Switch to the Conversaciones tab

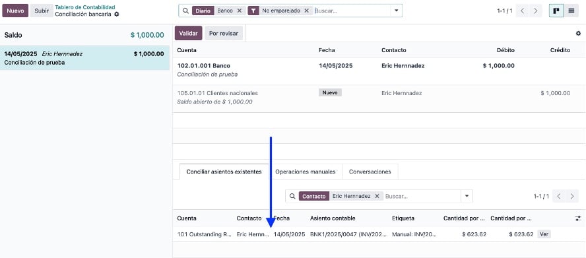pos(370,172)
